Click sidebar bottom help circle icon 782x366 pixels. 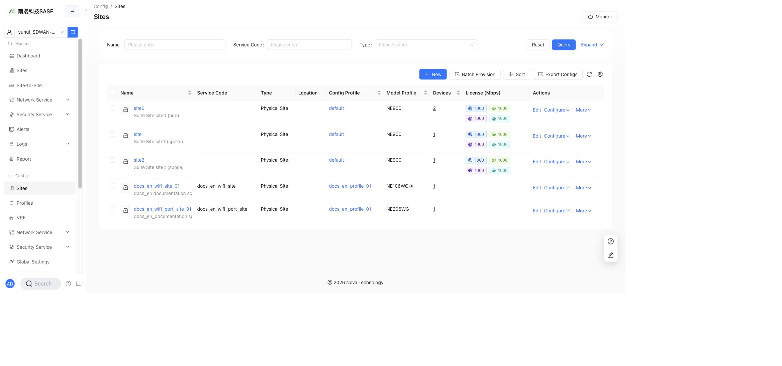(x=68, y=284)
